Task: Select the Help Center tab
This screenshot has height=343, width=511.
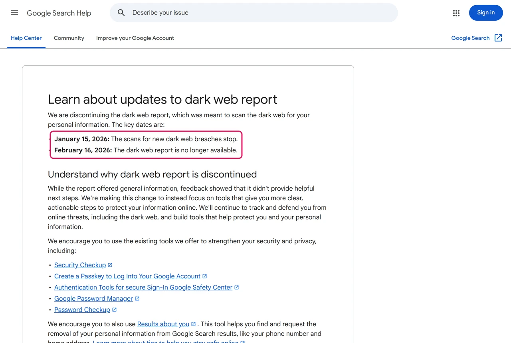Action: 26,38
